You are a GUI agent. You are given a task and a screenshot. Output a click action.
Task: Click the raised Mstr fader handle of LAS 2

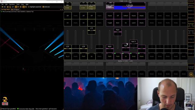(118, 32)
